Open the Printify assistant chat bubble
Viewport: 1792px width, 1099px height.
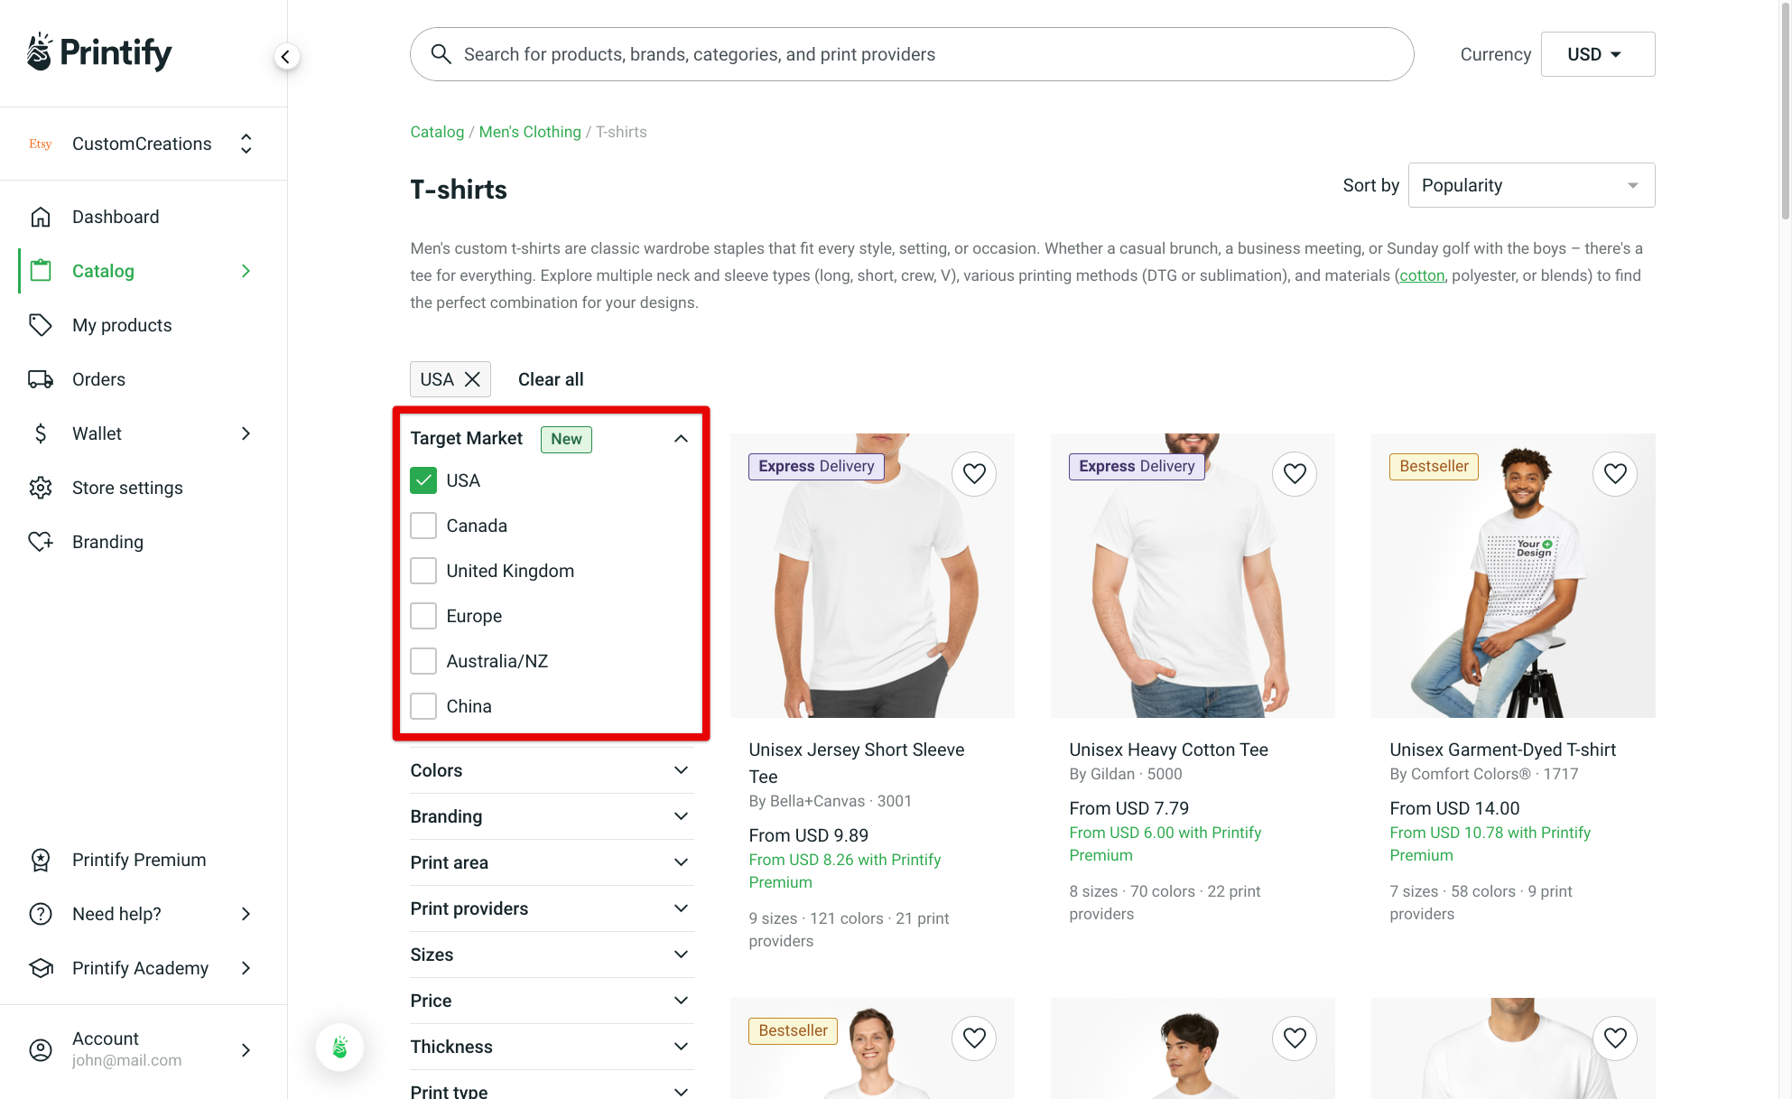(339, 1047)
